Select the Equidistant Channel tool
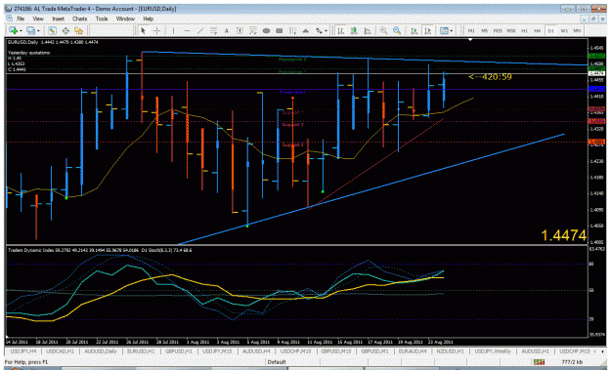This screenshot has height=370, width=611. click(x=213, y=30)
